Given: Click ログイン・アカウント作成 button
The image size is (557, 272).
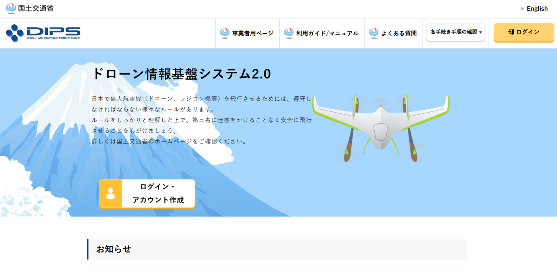Looking at the screenshot, I should pos(147,193).
